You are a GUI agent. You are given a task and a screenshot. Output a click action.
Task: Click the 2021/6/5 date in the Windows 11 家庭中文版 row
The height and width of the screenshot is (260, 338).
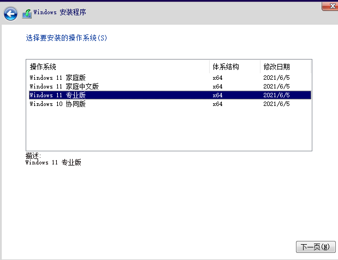click(276, 86)
